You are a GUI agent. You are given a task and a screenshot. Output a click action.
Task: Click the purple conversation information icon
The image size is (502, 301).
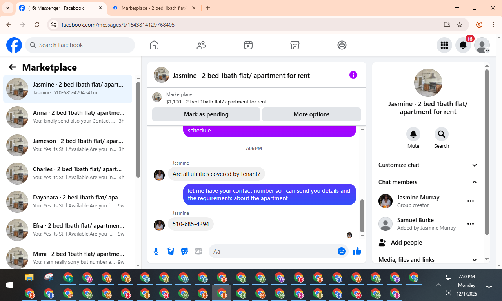click(x=353, y=75)
